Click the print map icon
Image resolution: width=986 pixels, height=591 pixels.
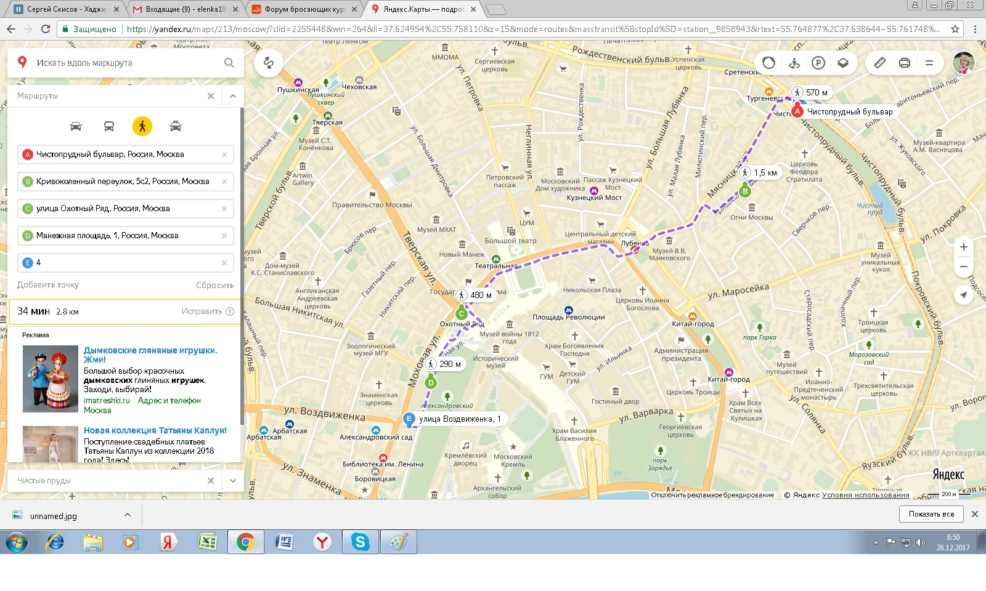[904, 63]
